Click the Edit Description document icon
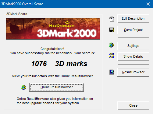Image resolution: width=153 pixels, height=114 pixels. (112, 19)
